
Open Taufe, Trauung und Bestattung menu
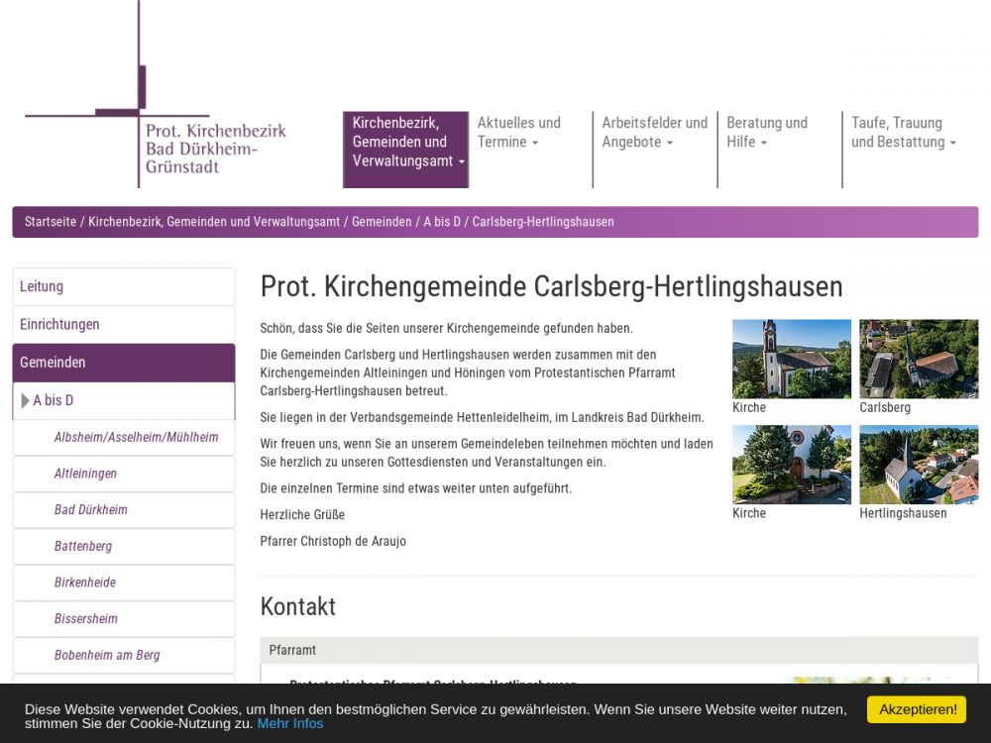point(903,133)
